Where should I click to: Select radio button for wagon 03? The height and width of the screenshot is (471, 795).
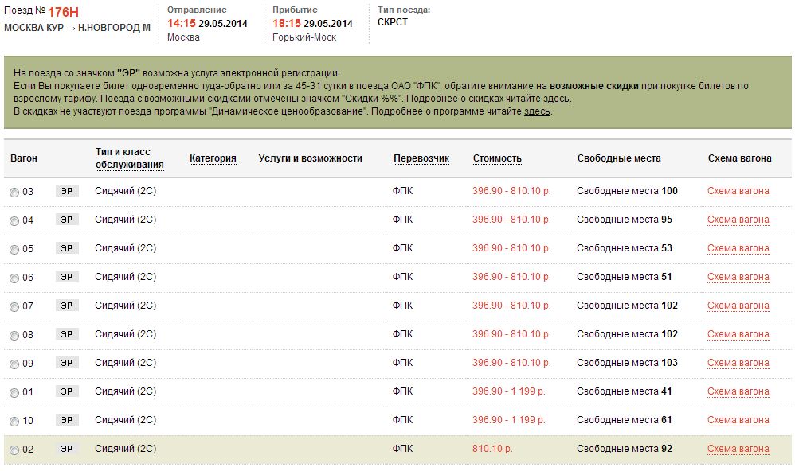coord(14,192)
